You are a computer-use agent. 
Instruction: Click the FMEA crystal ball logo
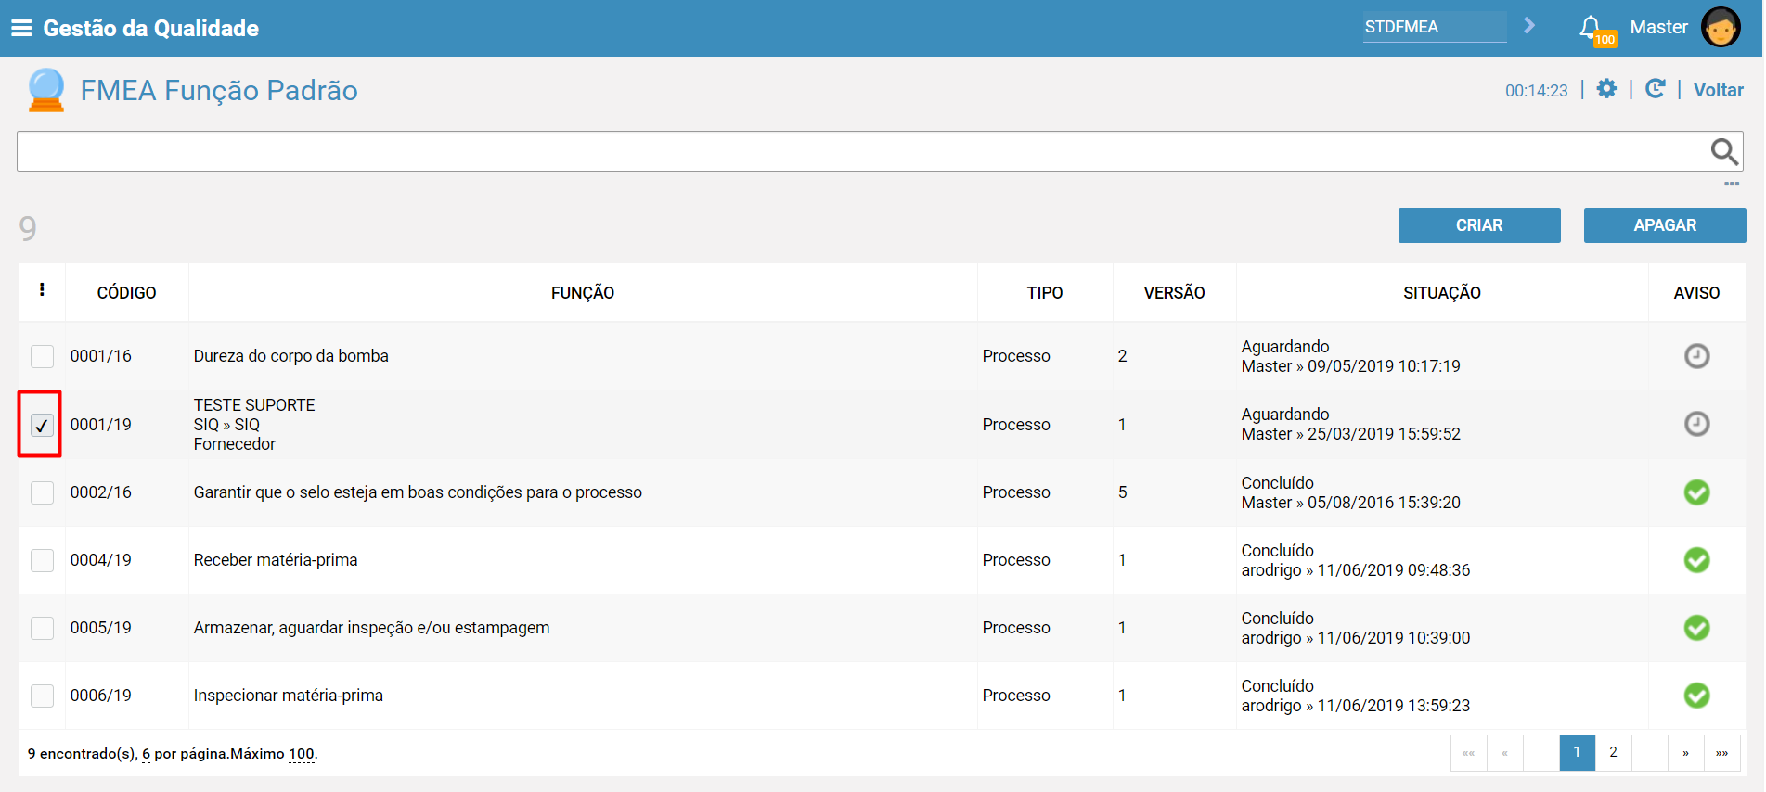pos(46,90)
